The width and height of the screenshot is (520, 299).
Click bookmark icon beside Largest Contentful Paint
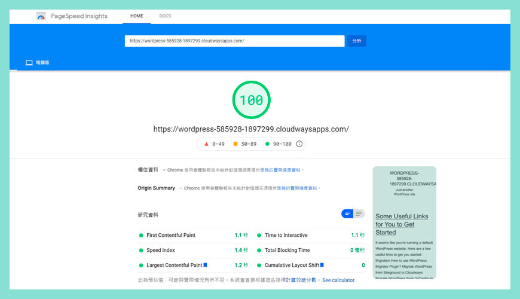[205, 265]
